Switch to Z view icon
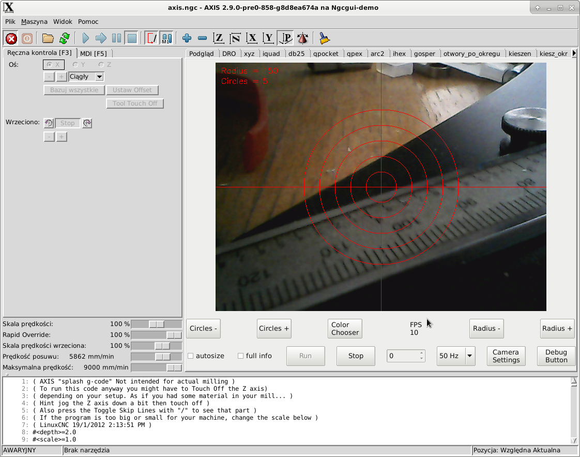The width and height of the screenshot is (580, 457). point(218,38)
